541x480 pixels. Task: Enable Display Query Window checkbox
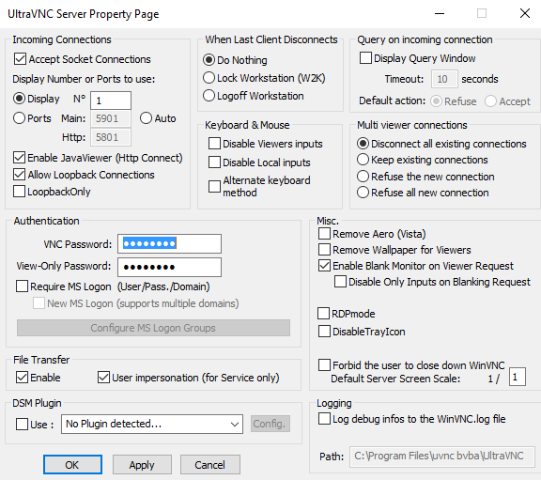[365, 58]
